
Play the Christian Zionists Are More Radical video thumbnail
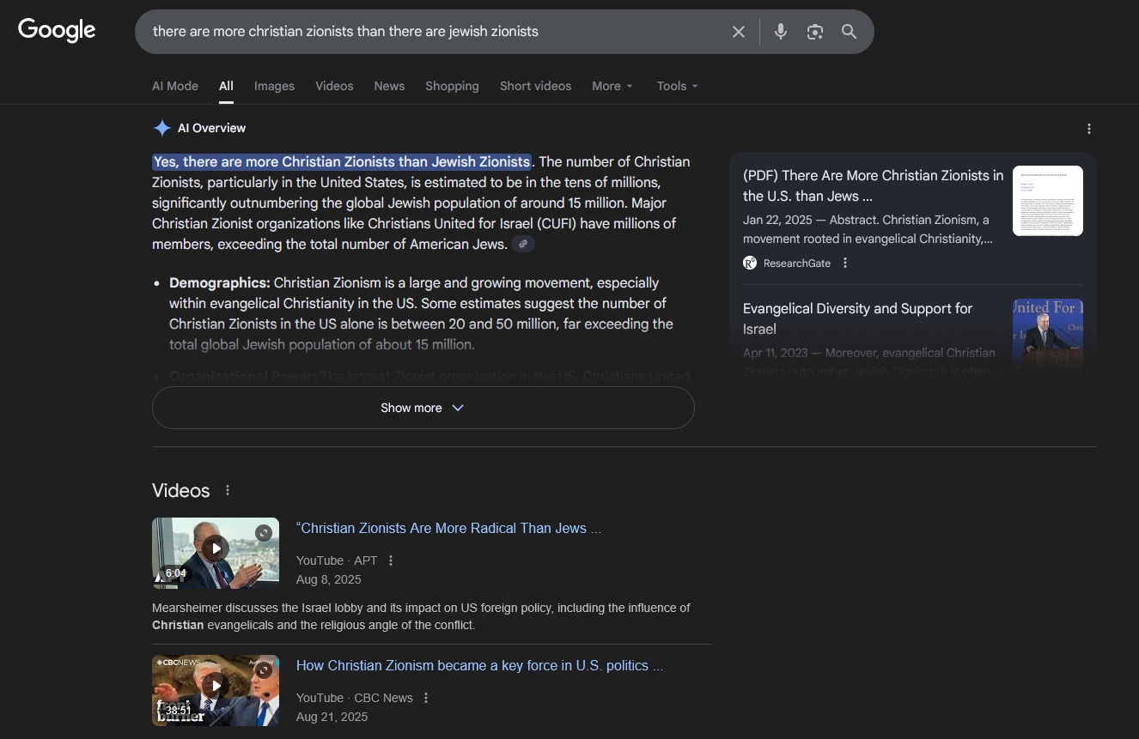(x=216, y=553)
